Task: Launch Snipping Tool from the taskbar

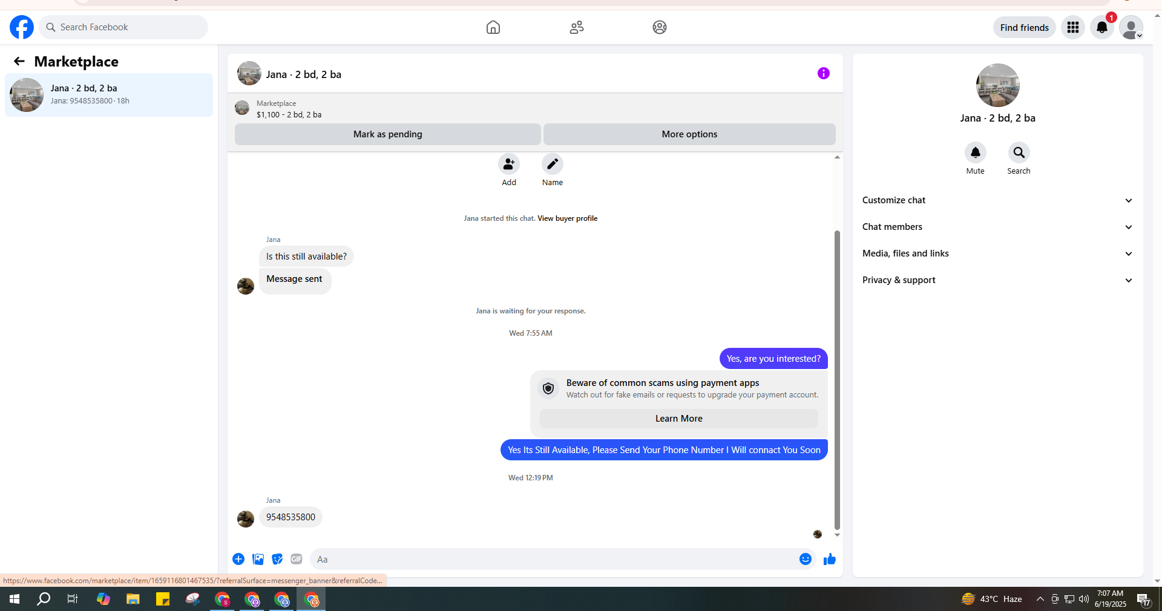Action: tap(192, 599)
